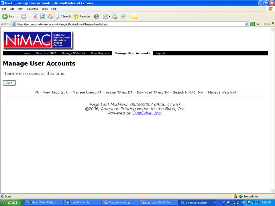This screenshot has width=275, height=206.
Task: Click the grayed Forward arrow button
Action: click(24, 17)
